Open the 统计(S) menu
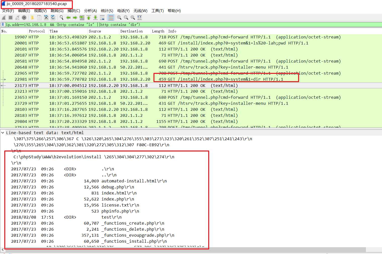Image resolution: width=382 pixels, height=254 pixels. [107, 11]
